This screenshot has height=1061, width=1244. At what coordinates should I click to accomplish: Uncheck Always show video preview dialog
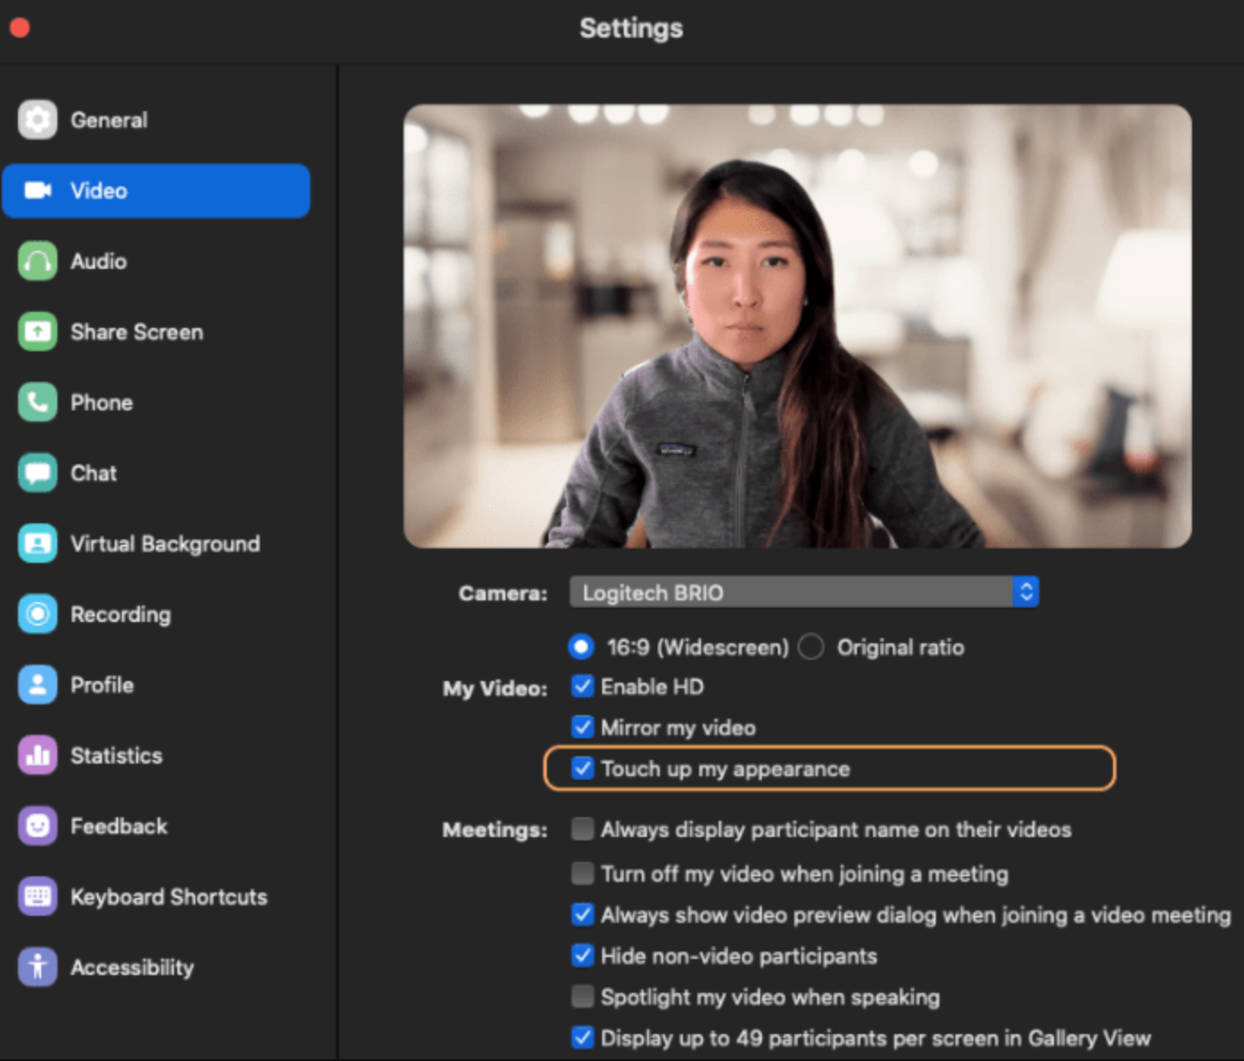coord(583,914)
